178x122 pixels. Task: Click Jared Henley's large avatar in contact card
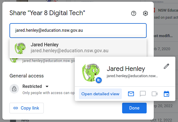click(x=91, y=72)
